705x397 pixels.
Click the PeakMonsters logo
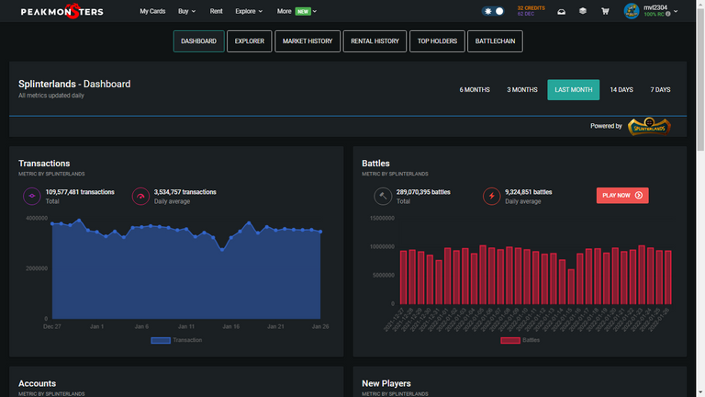(x=62, y=11)
